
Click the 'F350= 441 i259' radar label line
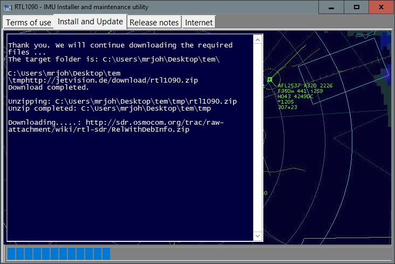coord(300,91)
